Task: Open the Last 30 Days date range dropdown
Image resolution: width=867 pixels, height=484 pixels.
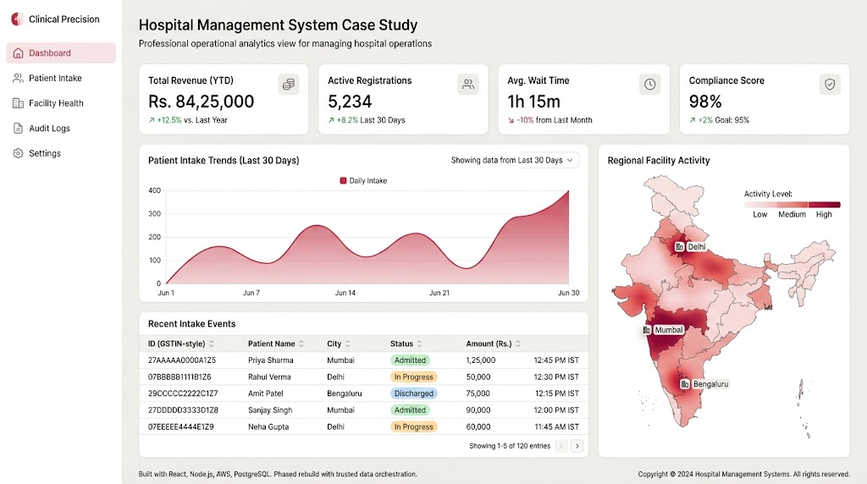Action: pyautogui.click(x=548, y=160)
